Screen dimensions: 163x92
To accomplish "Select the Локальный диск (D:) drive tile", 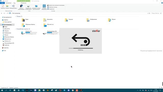I will point(51,33).
